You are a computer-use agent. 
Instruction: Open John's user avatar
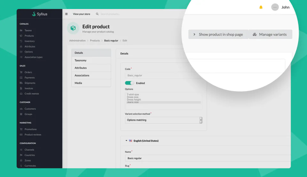(x=275, y=7)
